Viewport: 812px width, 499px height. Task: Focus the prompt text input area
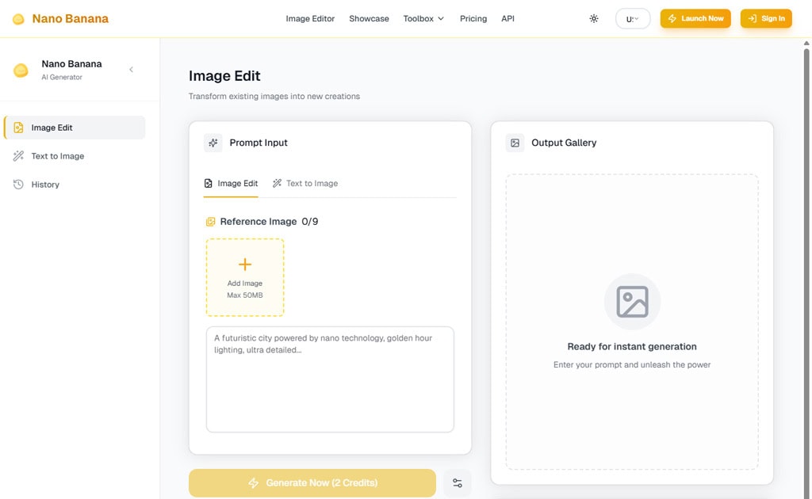[x=330, y=379]
